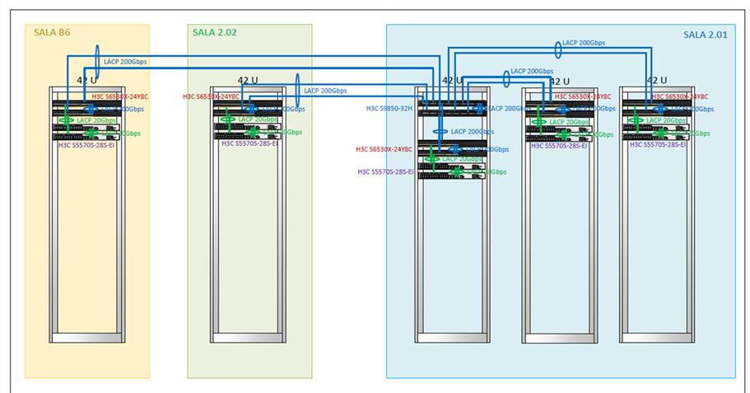The height and width of the screenshot is (393, 750).
Task: Click the H3C S5570S-28S-EI label on the last SALA 2.01 rack
Action: point(658,144)
